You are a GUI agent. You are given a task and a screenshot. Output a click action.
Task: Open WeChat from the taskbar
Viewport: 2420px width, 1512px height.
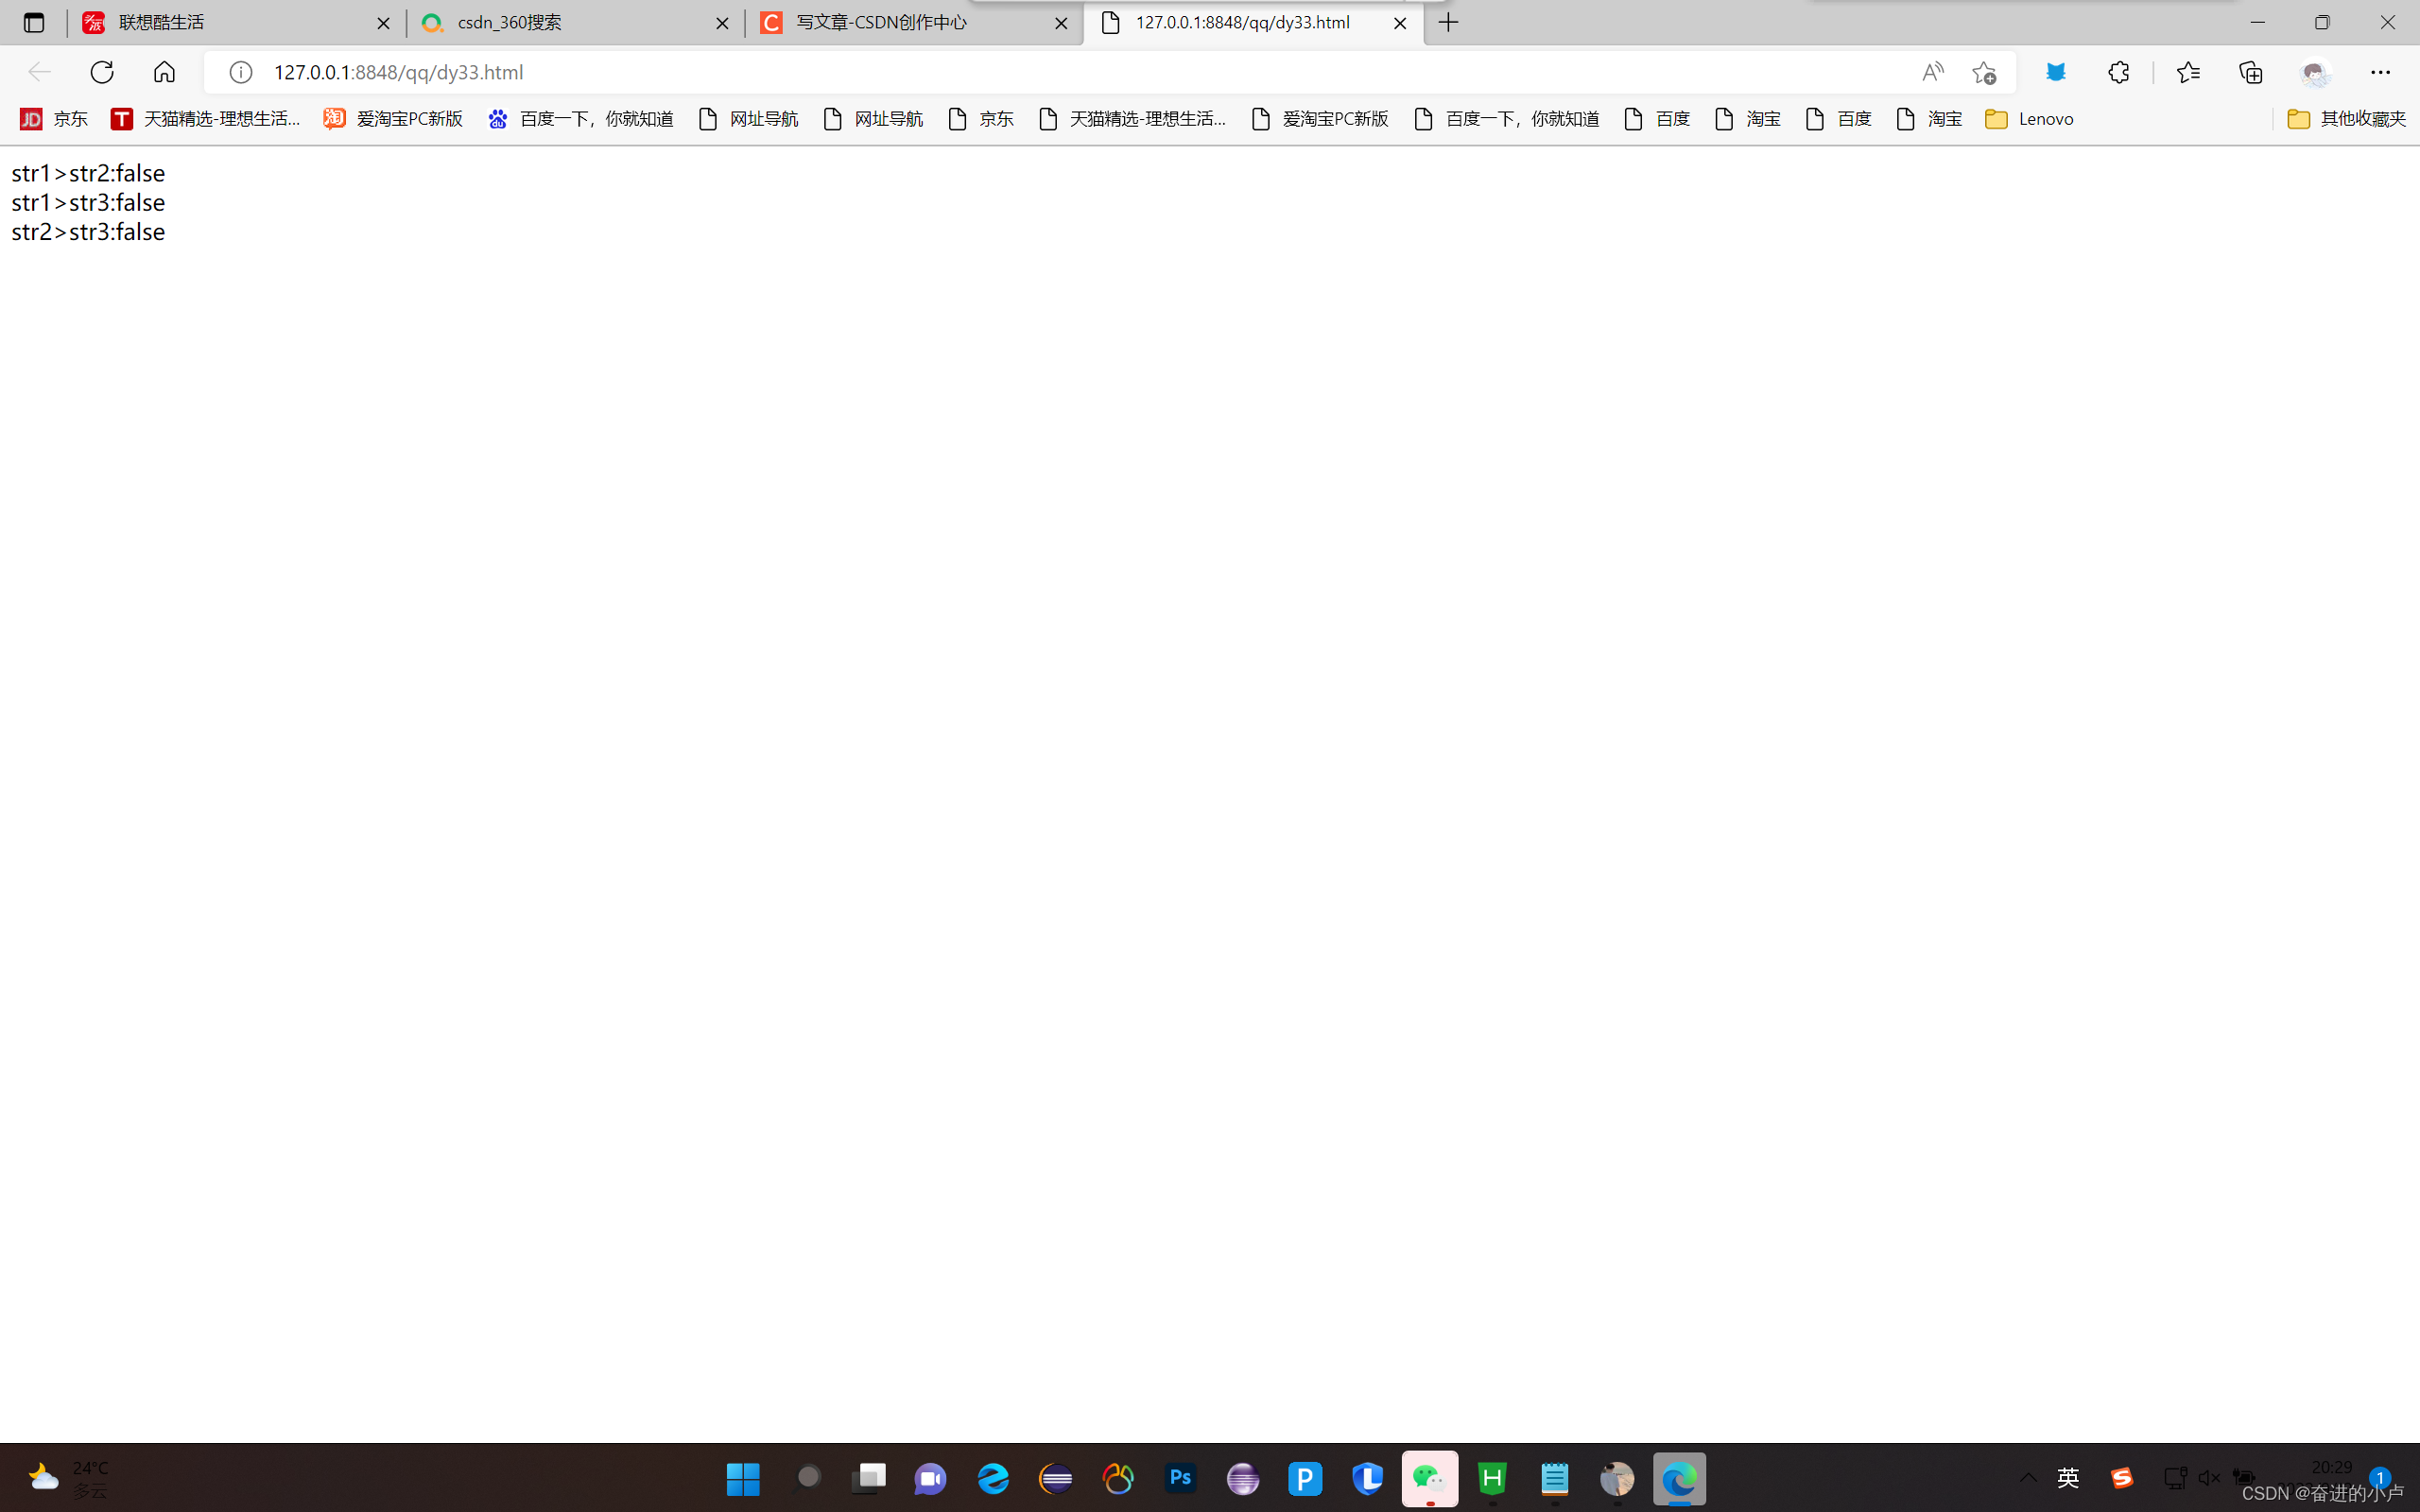(x=1430, y=1478)
